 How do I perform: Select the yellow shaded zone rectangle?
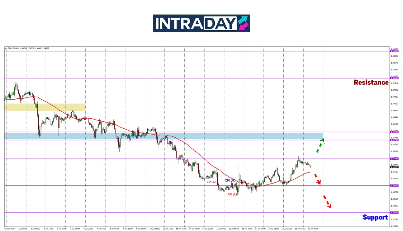45,107
